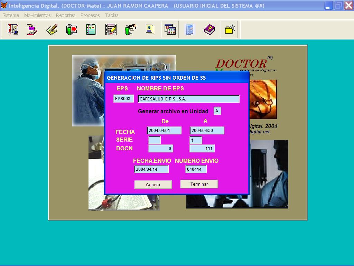
Task: Click the 'NOMBRE DE EPS' label
Action: click(160, 88)
